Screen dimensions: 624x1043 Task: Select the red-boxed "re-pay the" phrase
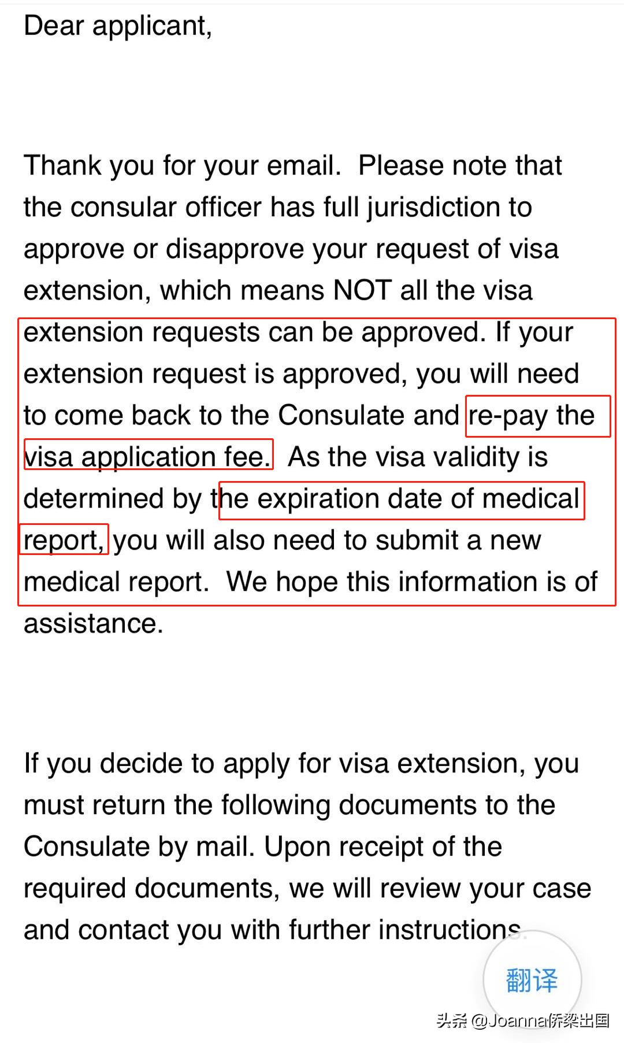pyautogui.click(x=532, y=415)
